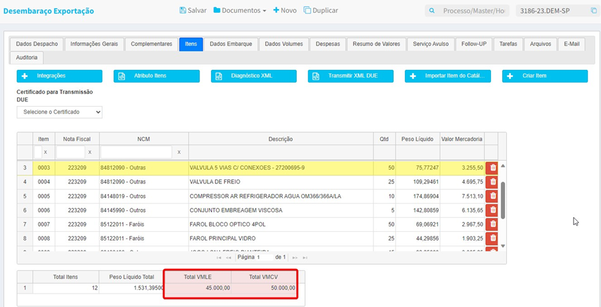Click Total VMLE value 45.000,00
The width and height of the screenshot is (601, 307).
(x=217, y=288)
